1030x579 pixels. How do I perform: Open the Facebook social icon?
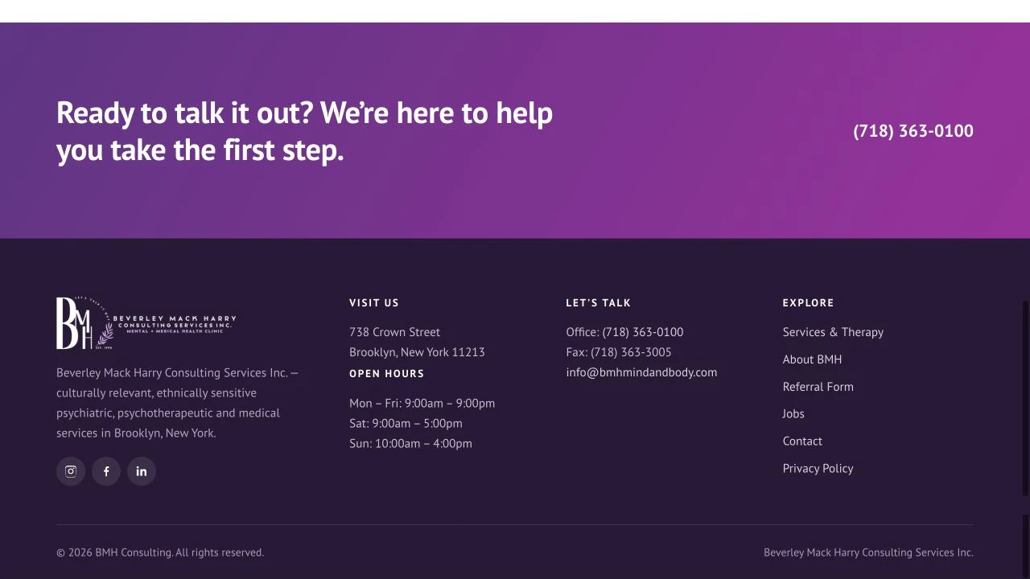[106, 471]
